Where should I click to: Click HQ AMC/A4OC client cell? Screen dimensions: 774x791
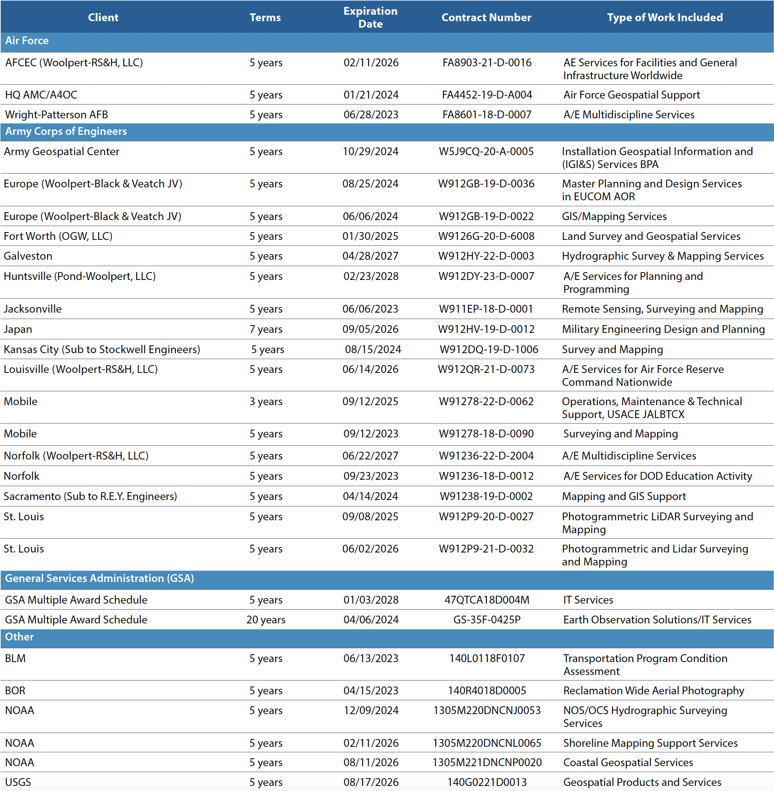(41, 95)
